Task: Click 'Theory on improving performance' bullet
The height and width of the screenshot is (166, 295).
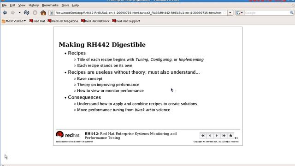Action: click(x=108, y=85)
